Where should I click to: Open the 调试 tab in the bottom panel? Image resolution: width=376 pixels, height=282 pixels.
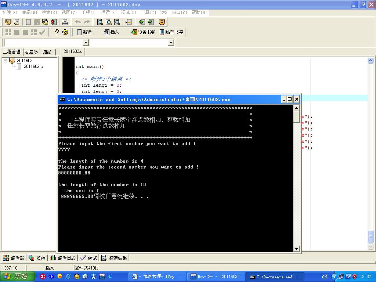click(x=88, y=258)
